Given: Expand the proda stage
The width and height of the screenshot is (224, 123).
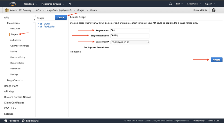Looking at the screenshot, I should coord(38,24).
